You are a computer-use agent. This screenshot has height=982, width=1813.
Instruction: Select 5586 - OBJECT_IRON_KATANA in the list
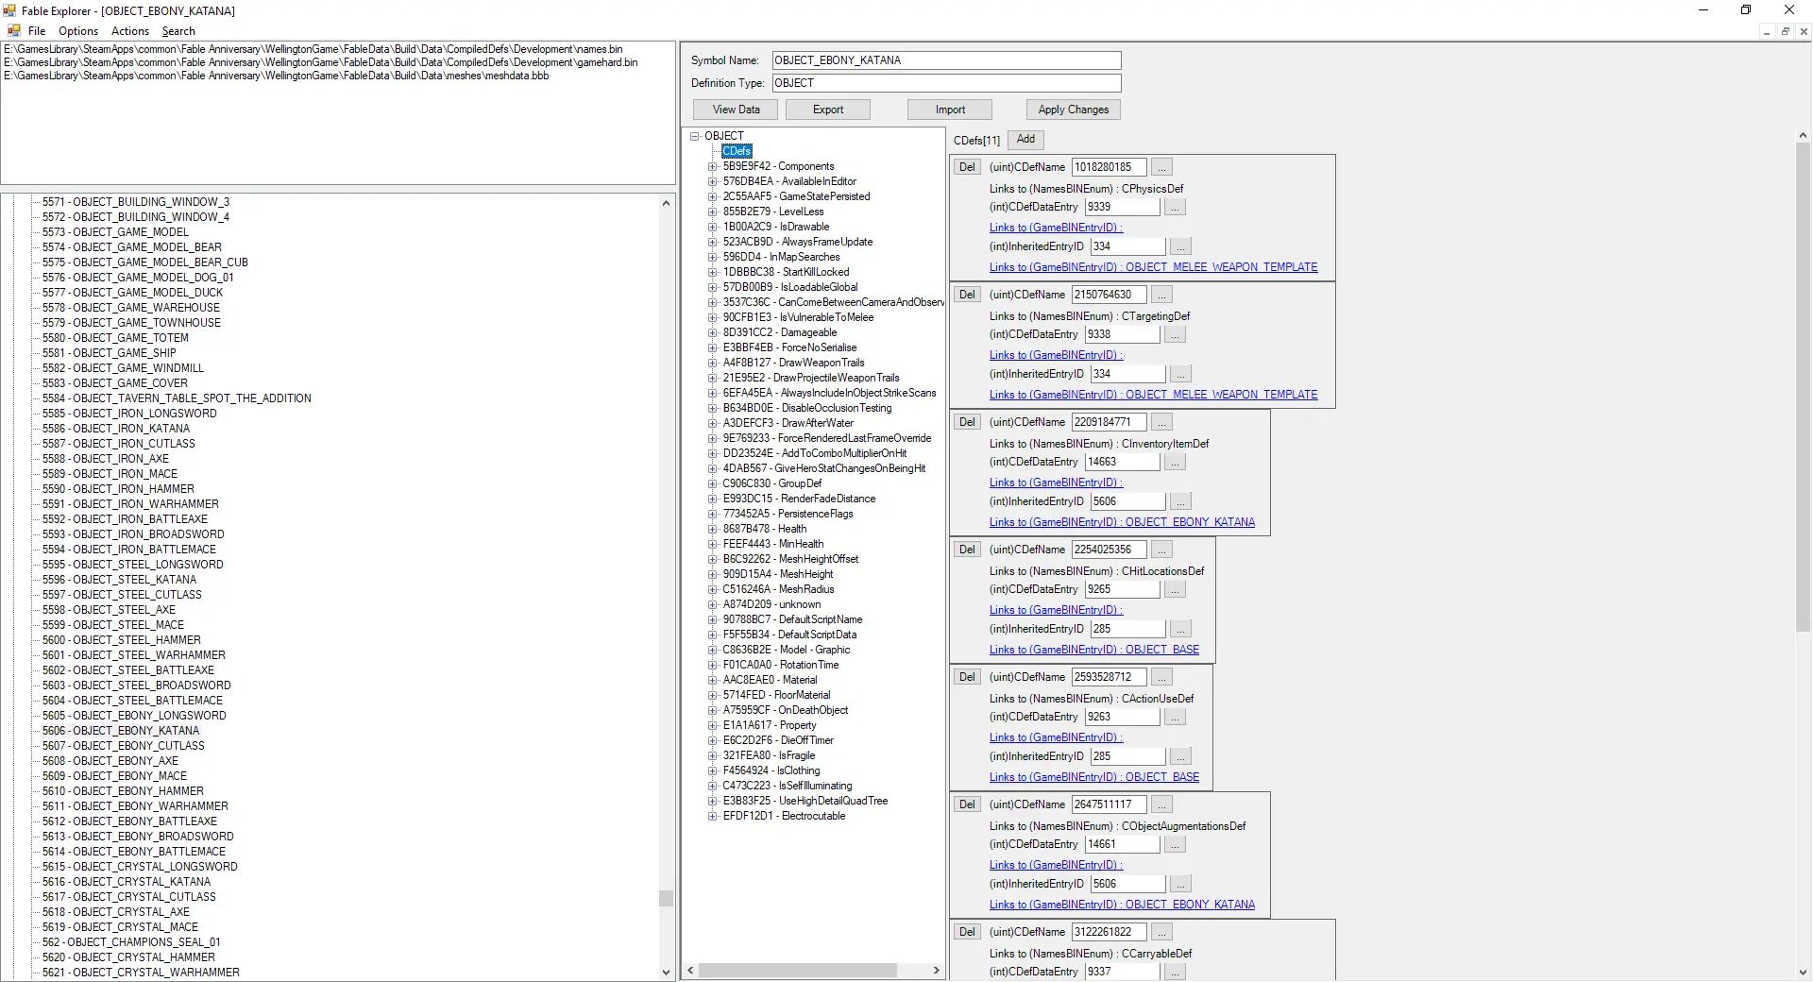[116, 429]
